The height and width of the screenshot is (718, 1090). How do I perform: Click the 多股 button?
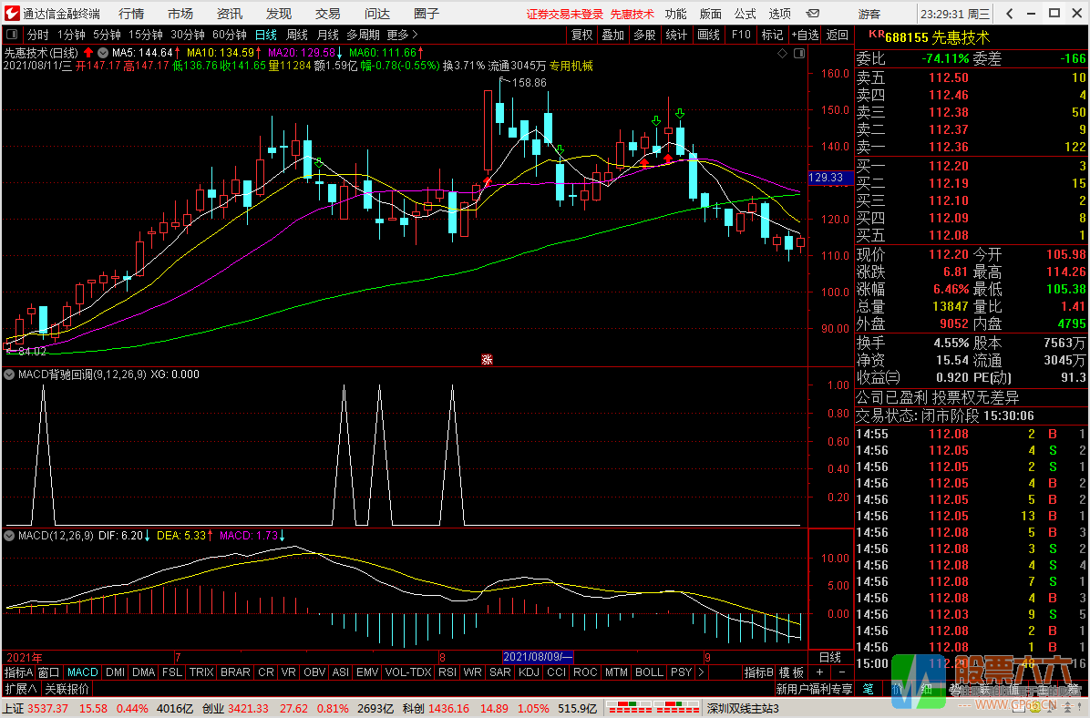point(644,34)
